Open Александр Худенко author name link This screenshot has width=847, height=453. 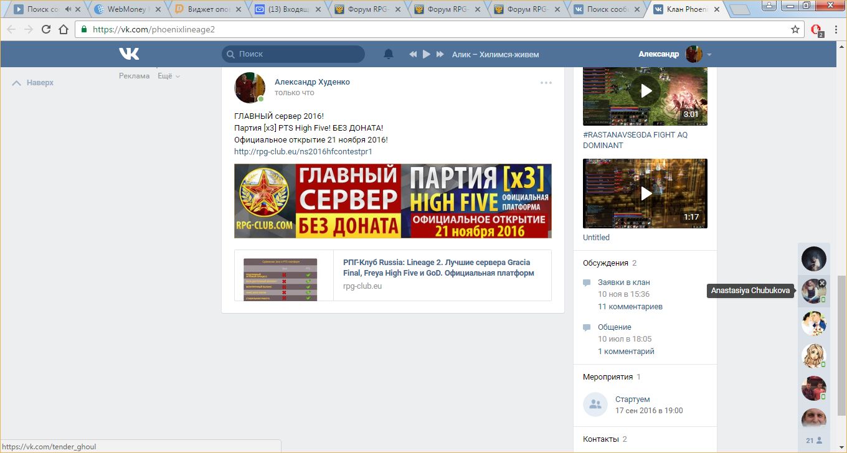[x=312, y=82]
